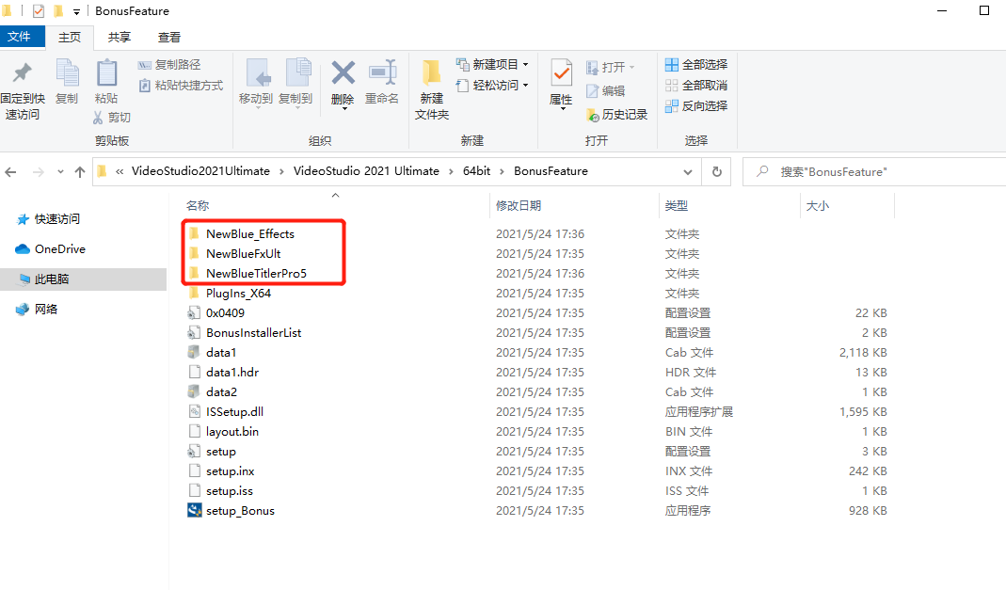Viewport: 1006px width, 590px height.
Task: Click the Paste icon in ribbon
Action: 106,83
